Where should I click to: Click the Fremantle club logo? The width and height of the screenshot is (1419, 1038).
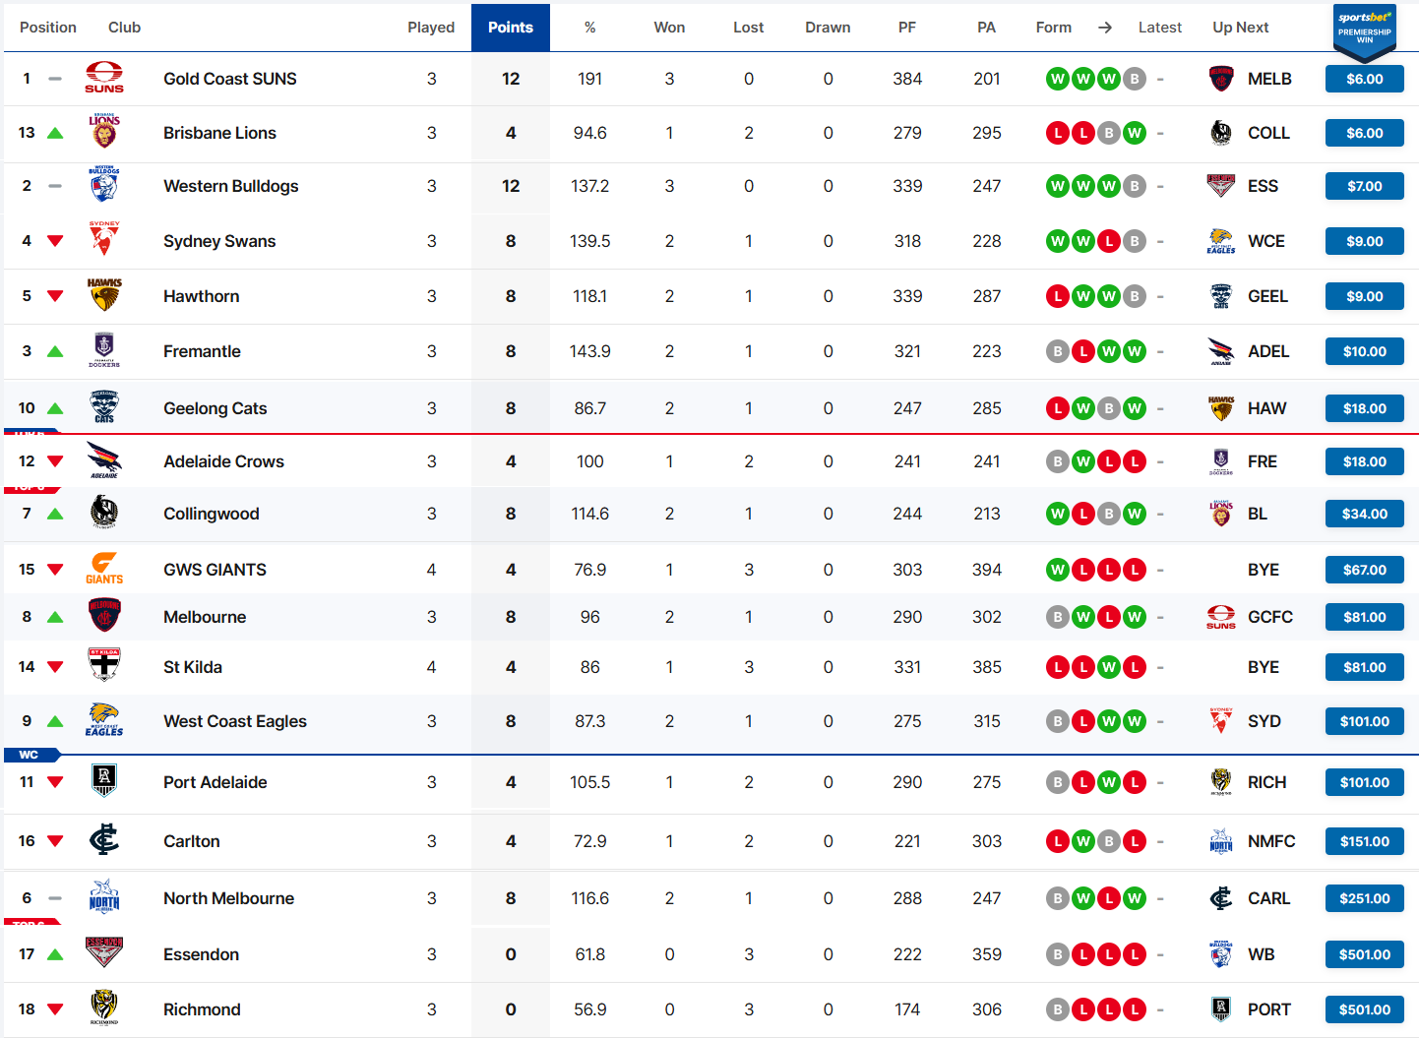(104, 350)
